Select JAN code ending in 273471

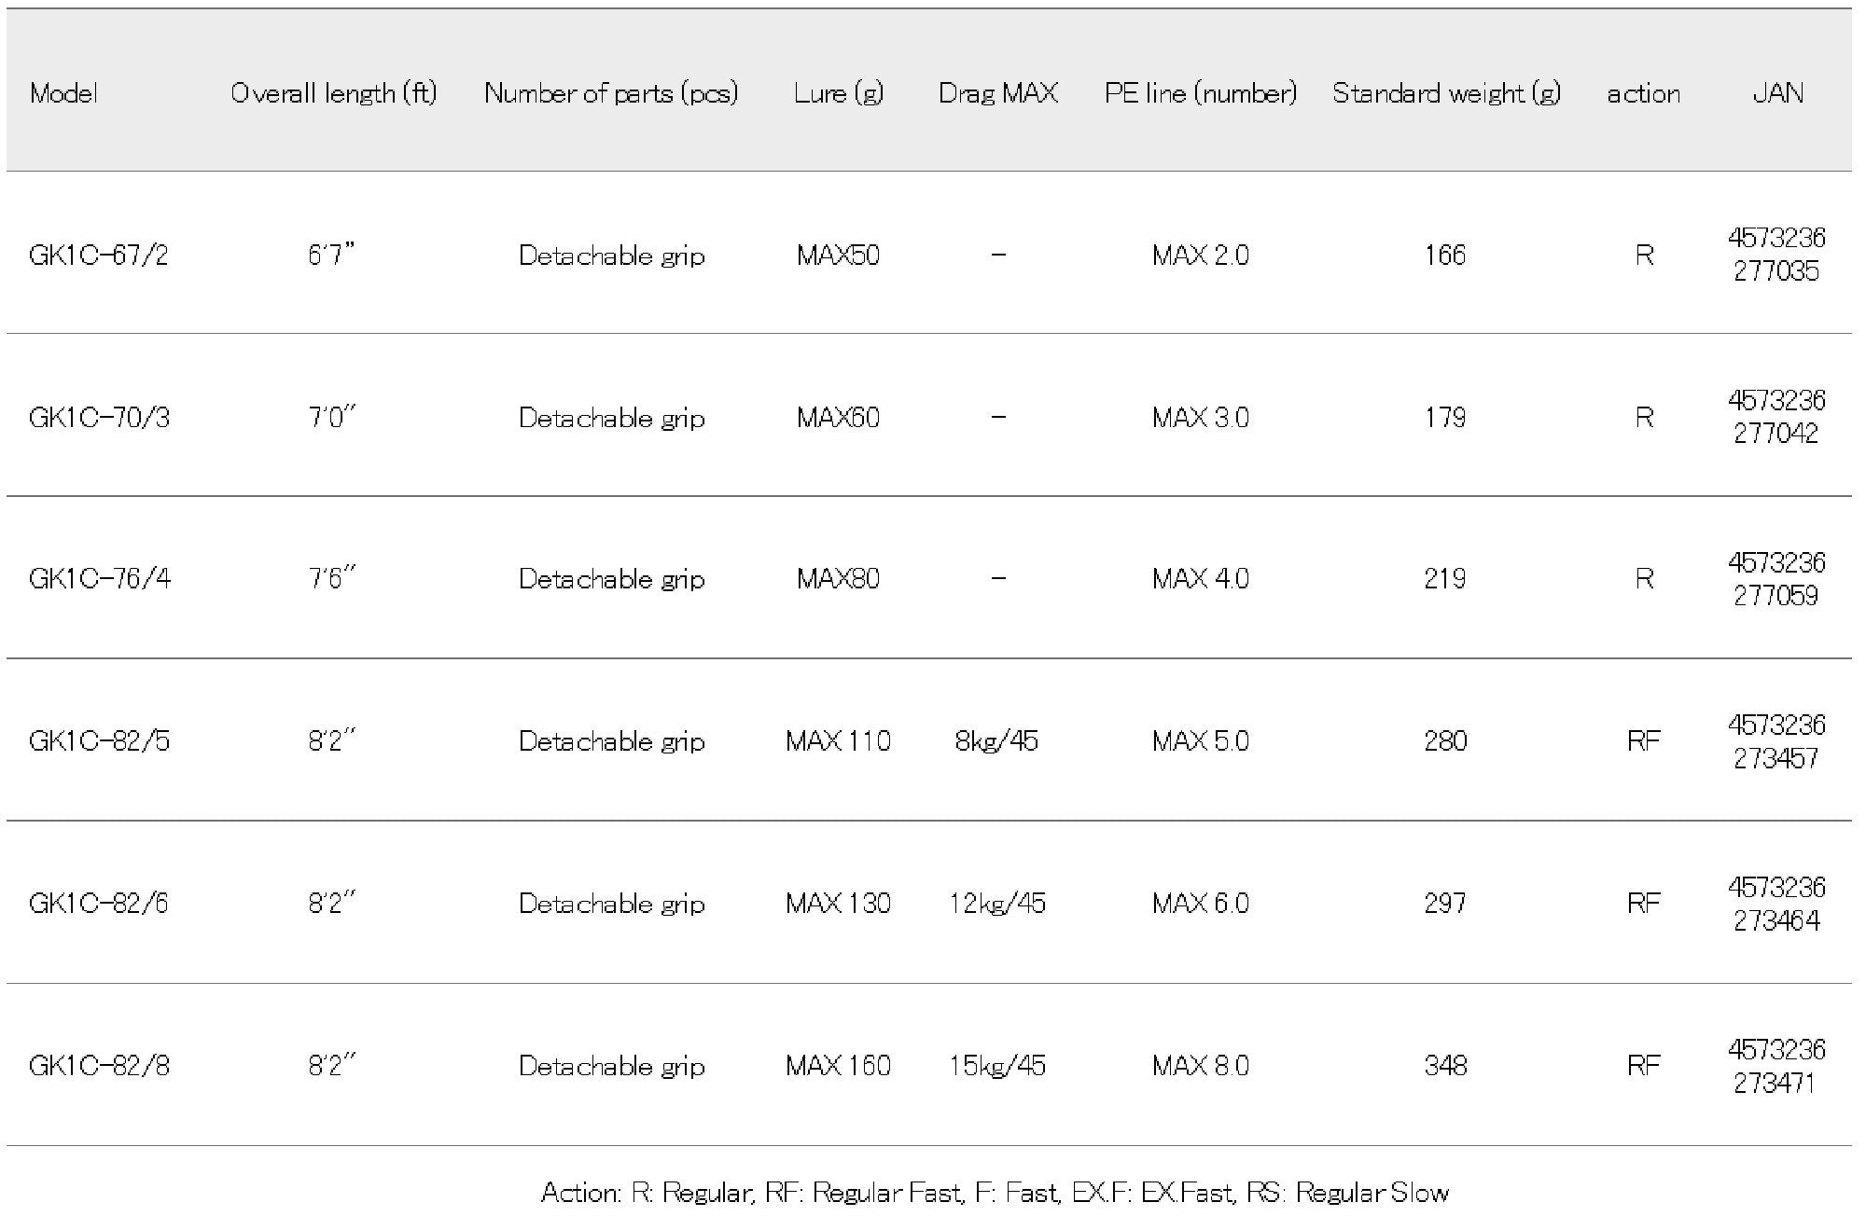coord(1775,1066)
